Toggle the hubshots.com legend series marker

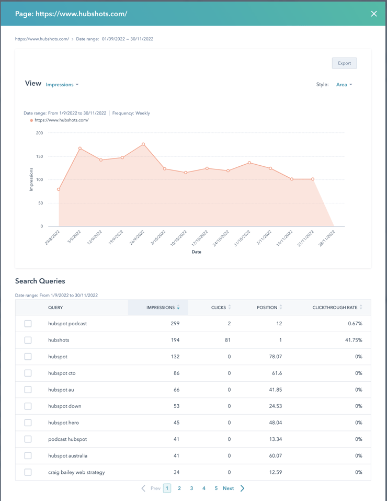coord(31,120)
